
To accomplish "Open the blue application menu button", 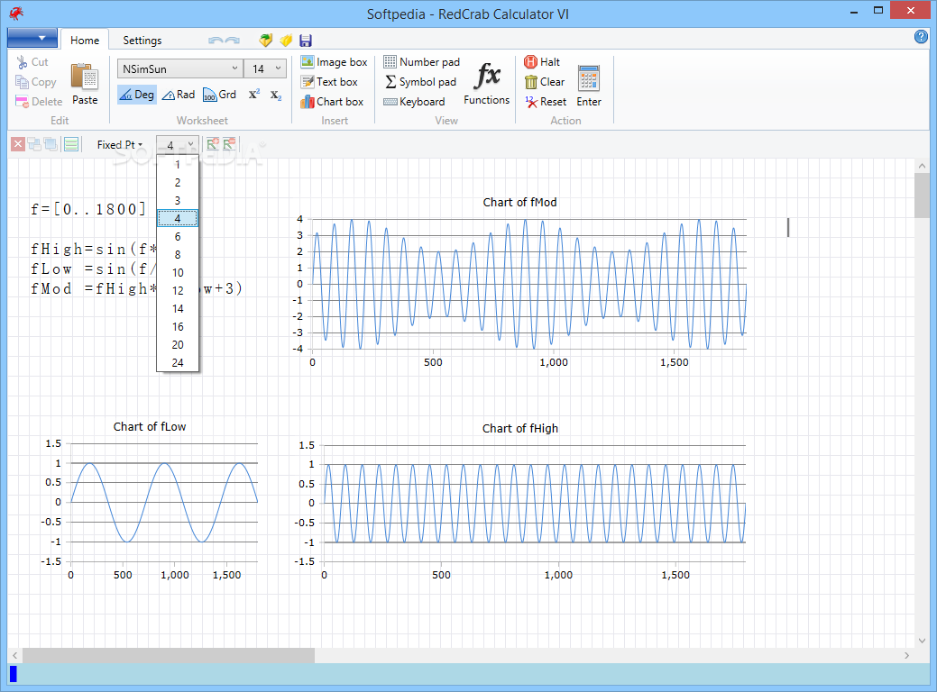I will click(32, 38).
